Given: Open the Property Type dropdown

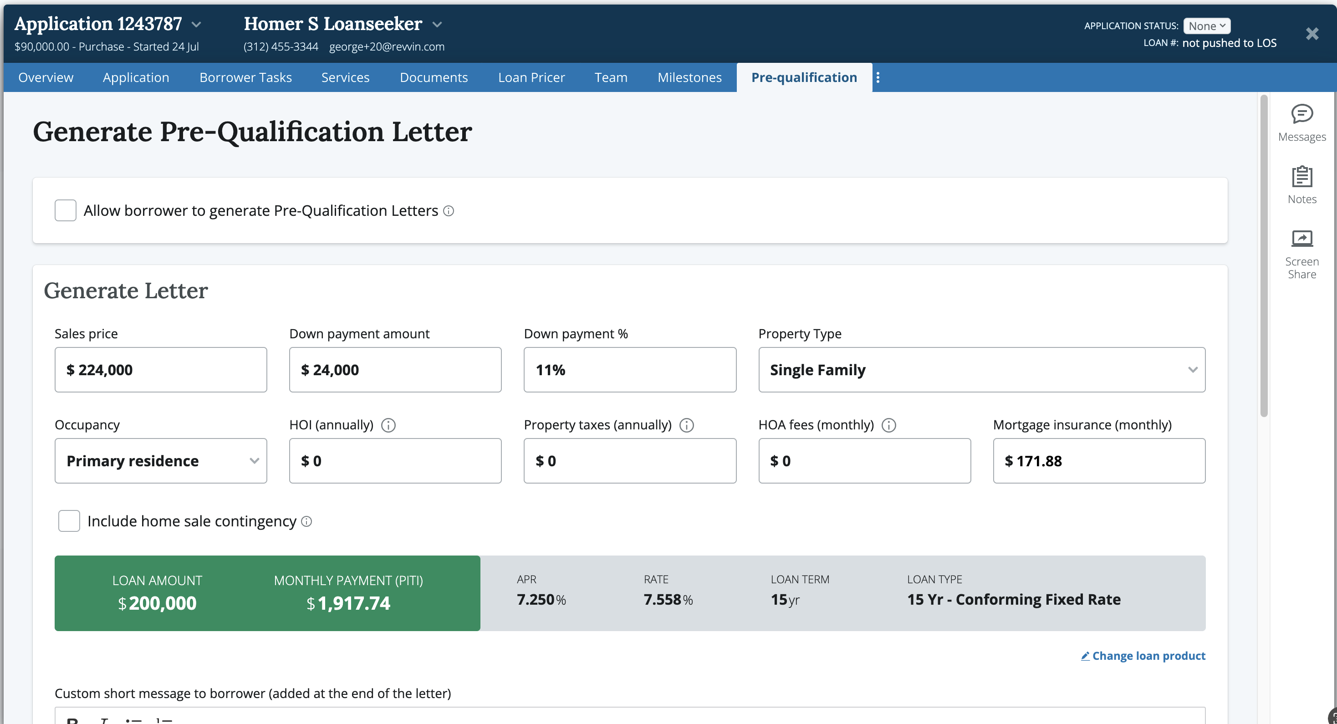Looking at the screenshot, I should click(x=981, y=370).
